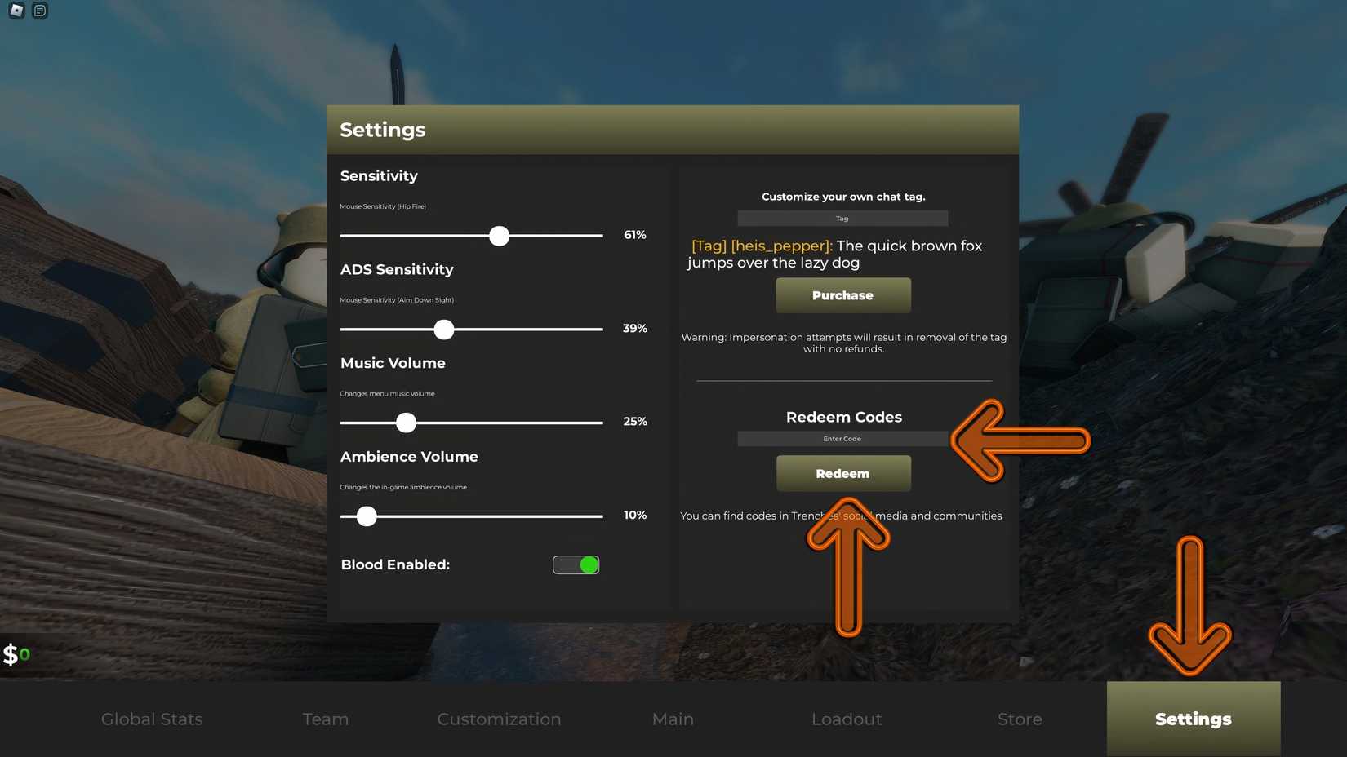Adjust the Ambience Volume slider
The height and width of the screenshot is (757, 1347).
[x=366, y=516]
